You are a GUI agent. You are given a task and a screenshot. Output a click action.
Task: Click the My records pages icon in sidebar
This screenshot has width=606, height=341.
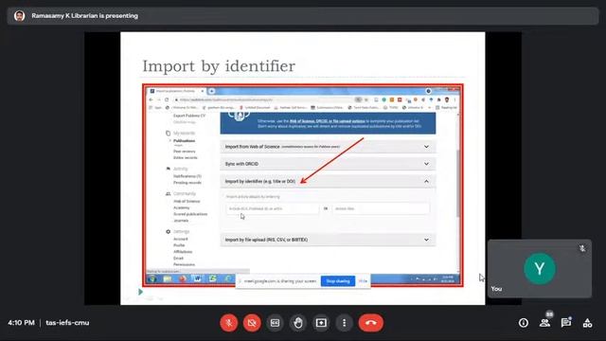168,133
